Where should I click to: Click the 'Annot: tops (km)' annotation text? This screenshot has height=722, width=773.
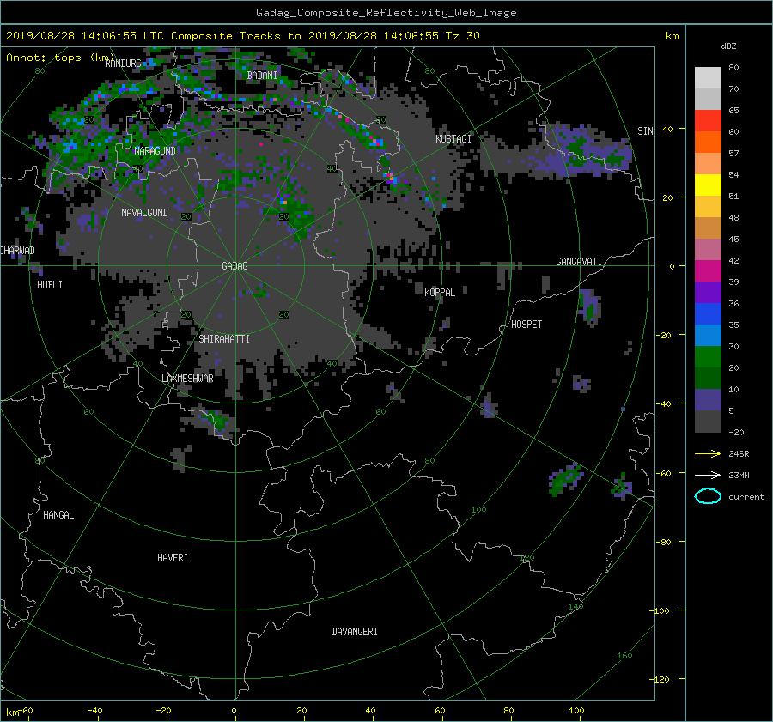tap(60, 58)
